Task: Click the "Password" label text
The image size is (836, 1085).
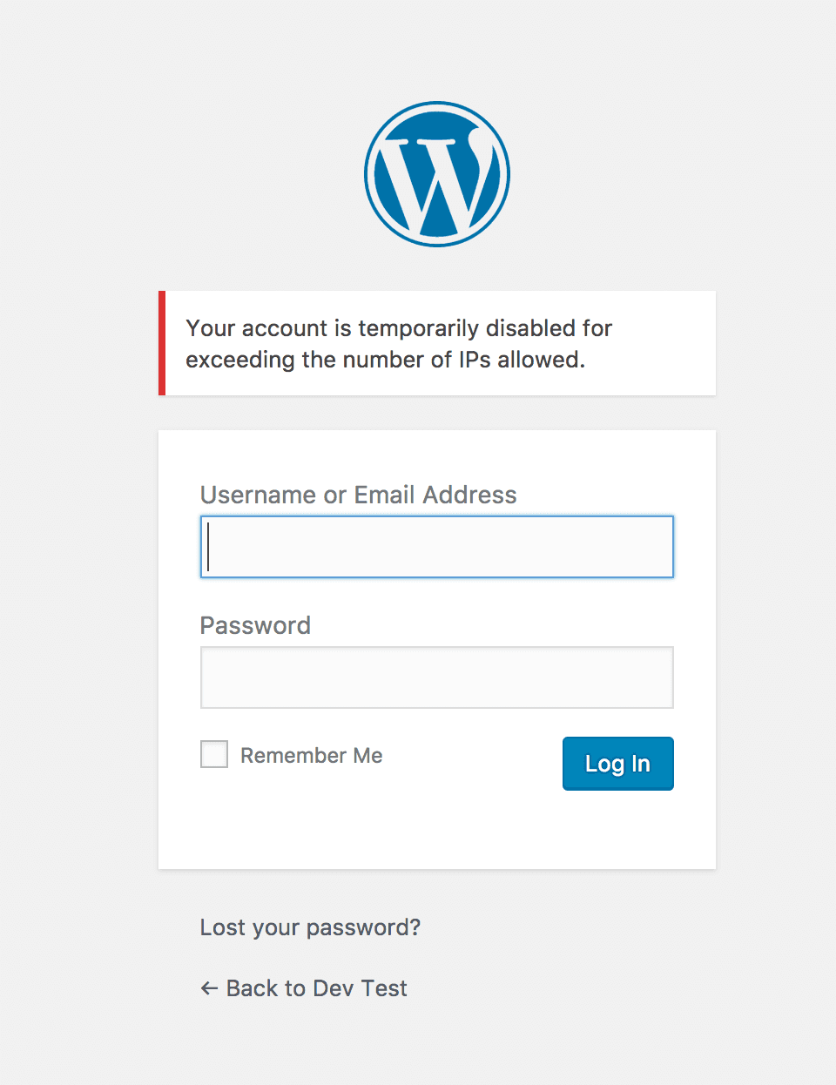Action: pos(255,625)
